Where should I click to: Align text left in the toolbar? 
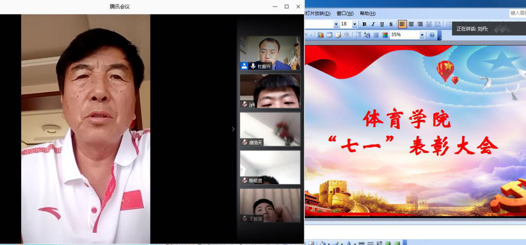tap(402, 24)
